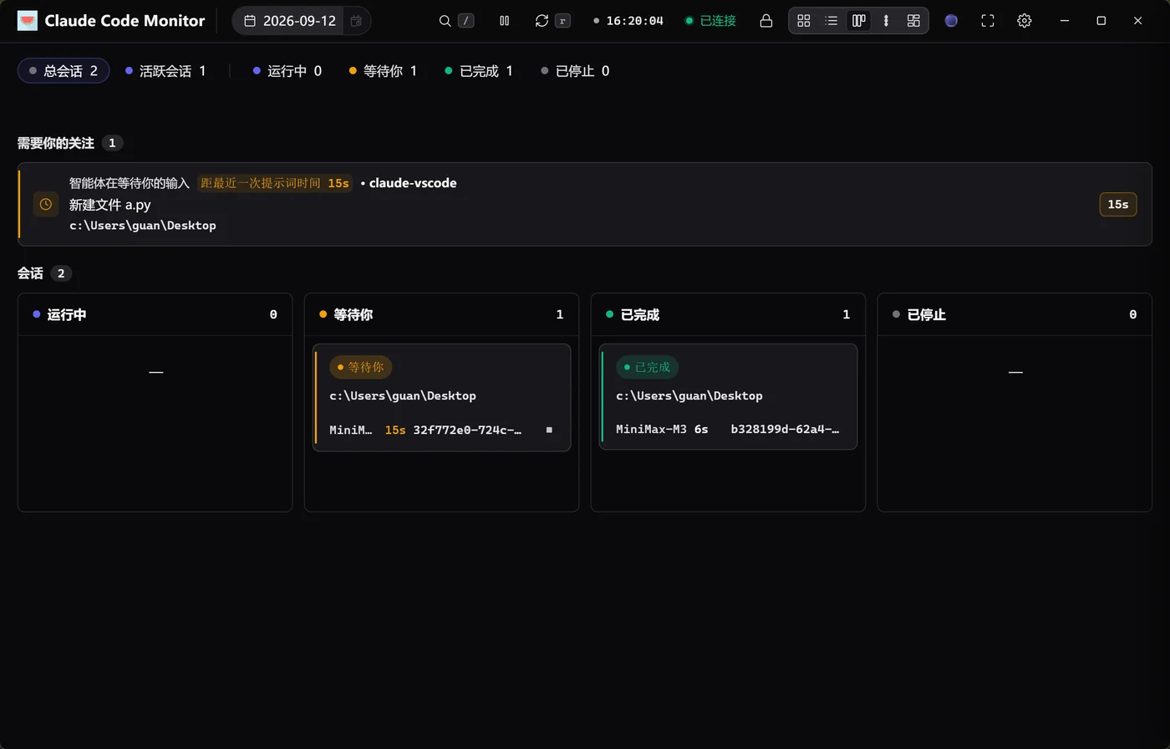1170x749 pixels.
Task: Switch to the grid view layout
Action: (x=804, y=21)
